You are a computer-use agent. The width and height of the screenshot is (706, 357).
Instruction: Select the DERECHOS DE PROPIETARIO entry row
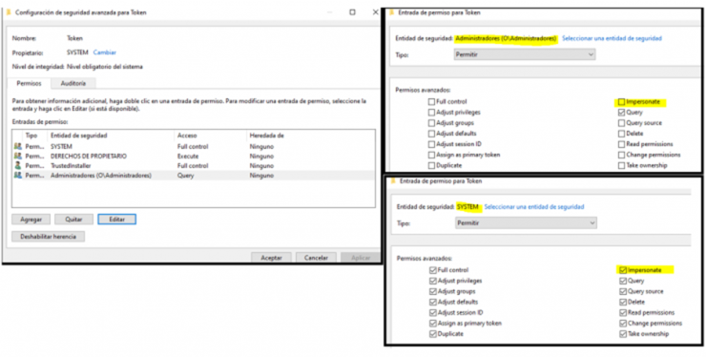[x=194, y=156]
